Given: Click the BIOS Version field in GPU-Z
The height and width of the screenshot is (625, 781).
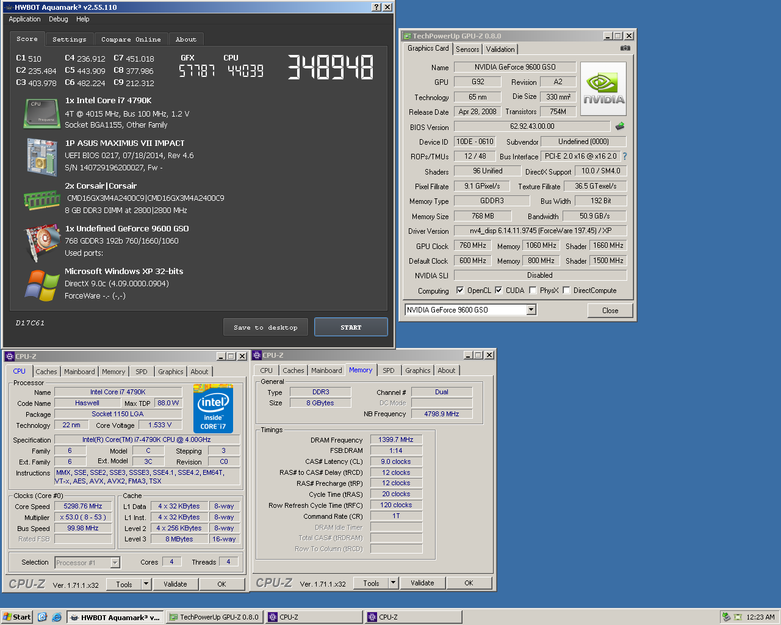Looking at the screenshot, I should 532,126.
